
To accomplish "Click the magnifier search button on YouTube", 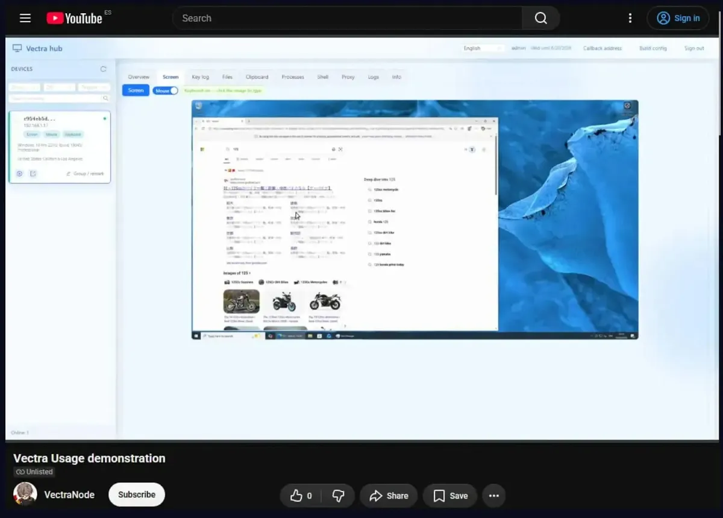I will point(540,18).
